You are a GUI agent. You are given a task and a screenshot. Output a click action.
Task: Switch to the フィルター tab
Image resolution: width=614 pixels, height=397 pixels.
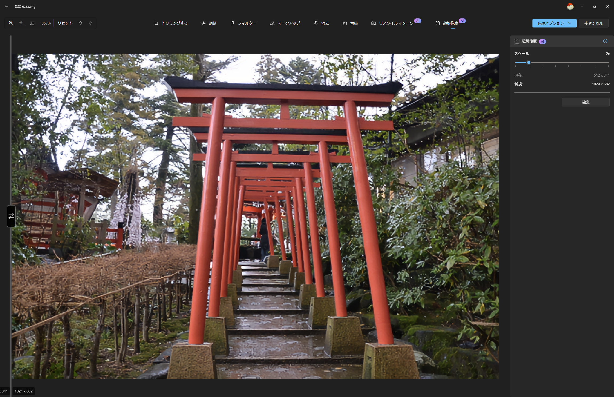243,23
